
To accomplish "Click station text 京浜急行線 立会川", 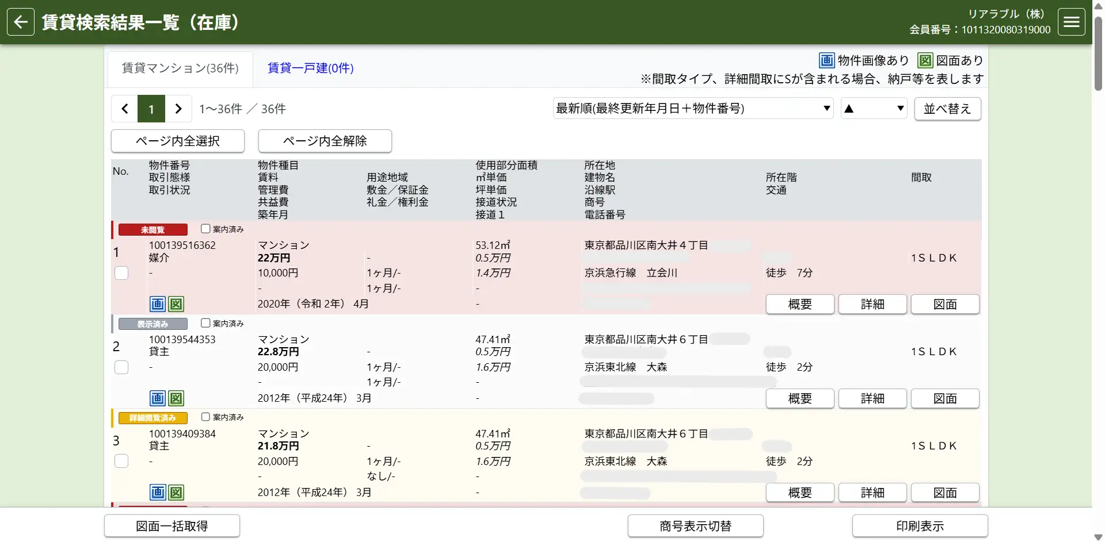I will (631, 273).
